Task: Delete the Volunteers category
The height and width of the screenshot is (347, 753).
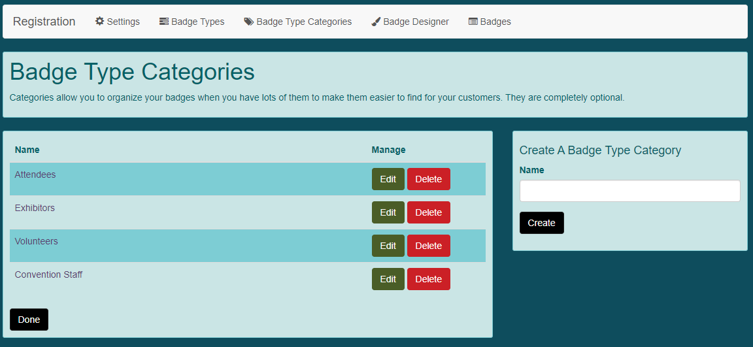Action: (x=428, y=246)
